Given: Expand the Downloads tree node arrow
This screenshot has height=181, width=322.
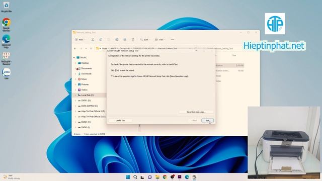Looking at the screenshot, I should click(x=75, y=74).
